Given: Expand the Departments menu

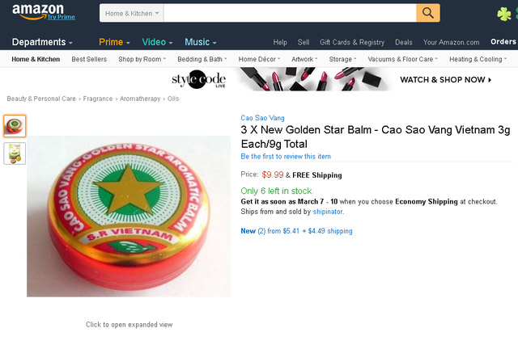Looking at the screenshot, I should click(42, 42).
